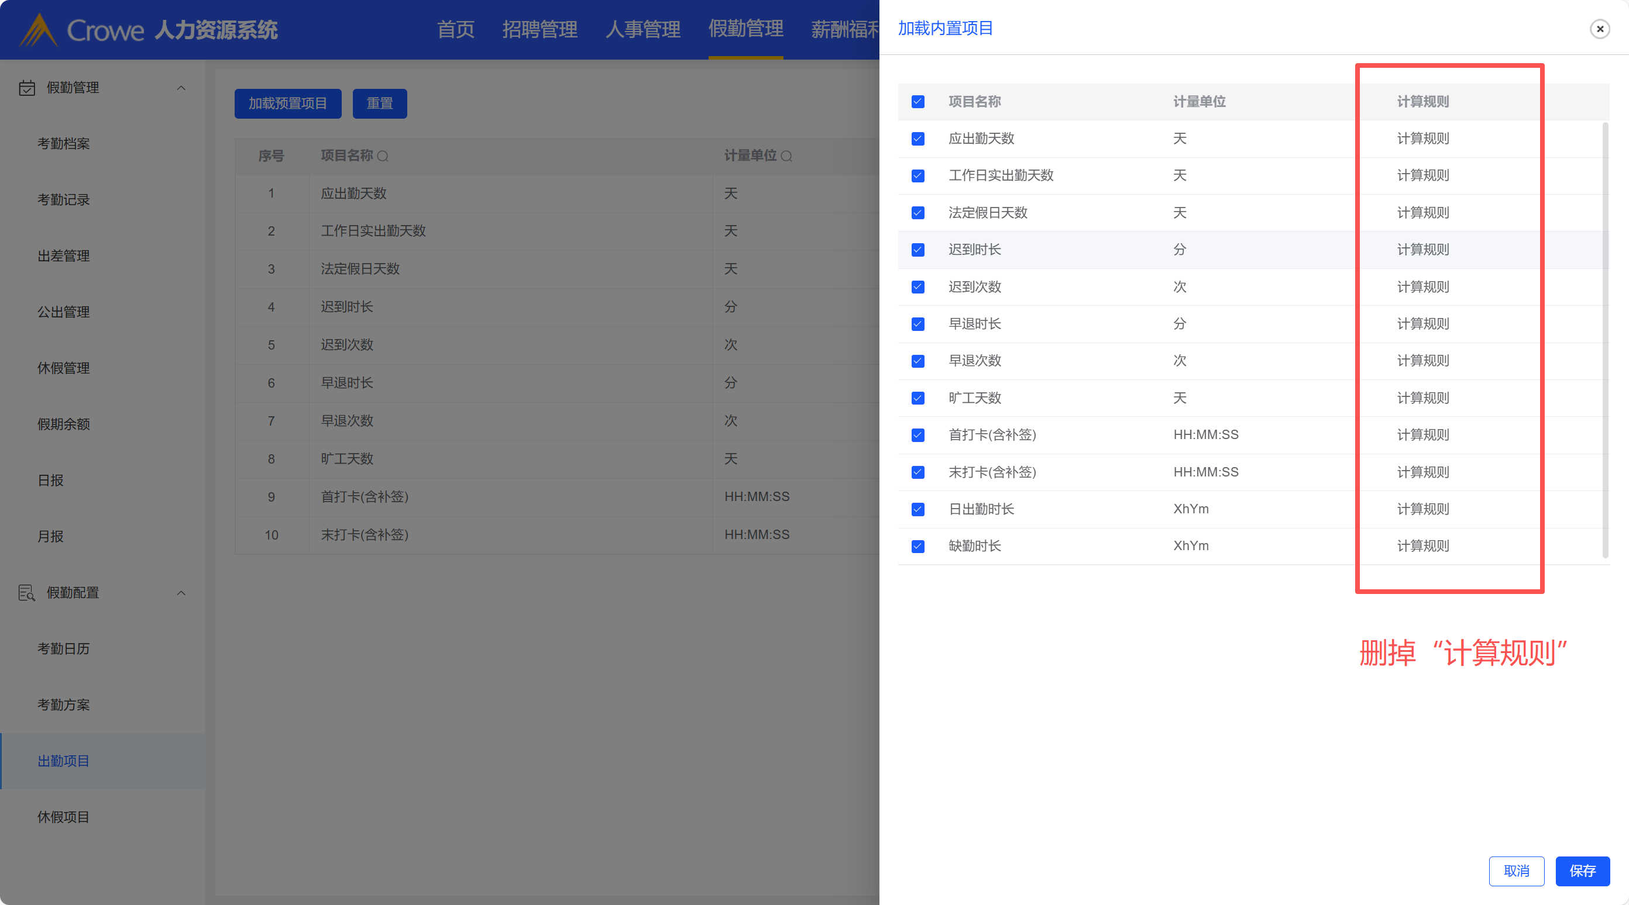The height and width of the screenshot is (905, 1629).
Task: Click the 假勤管理 calendar sidebar icon
Action: coord(26,88)
